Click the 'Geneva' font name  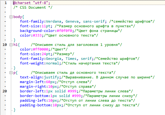click(x=72, y=21)
